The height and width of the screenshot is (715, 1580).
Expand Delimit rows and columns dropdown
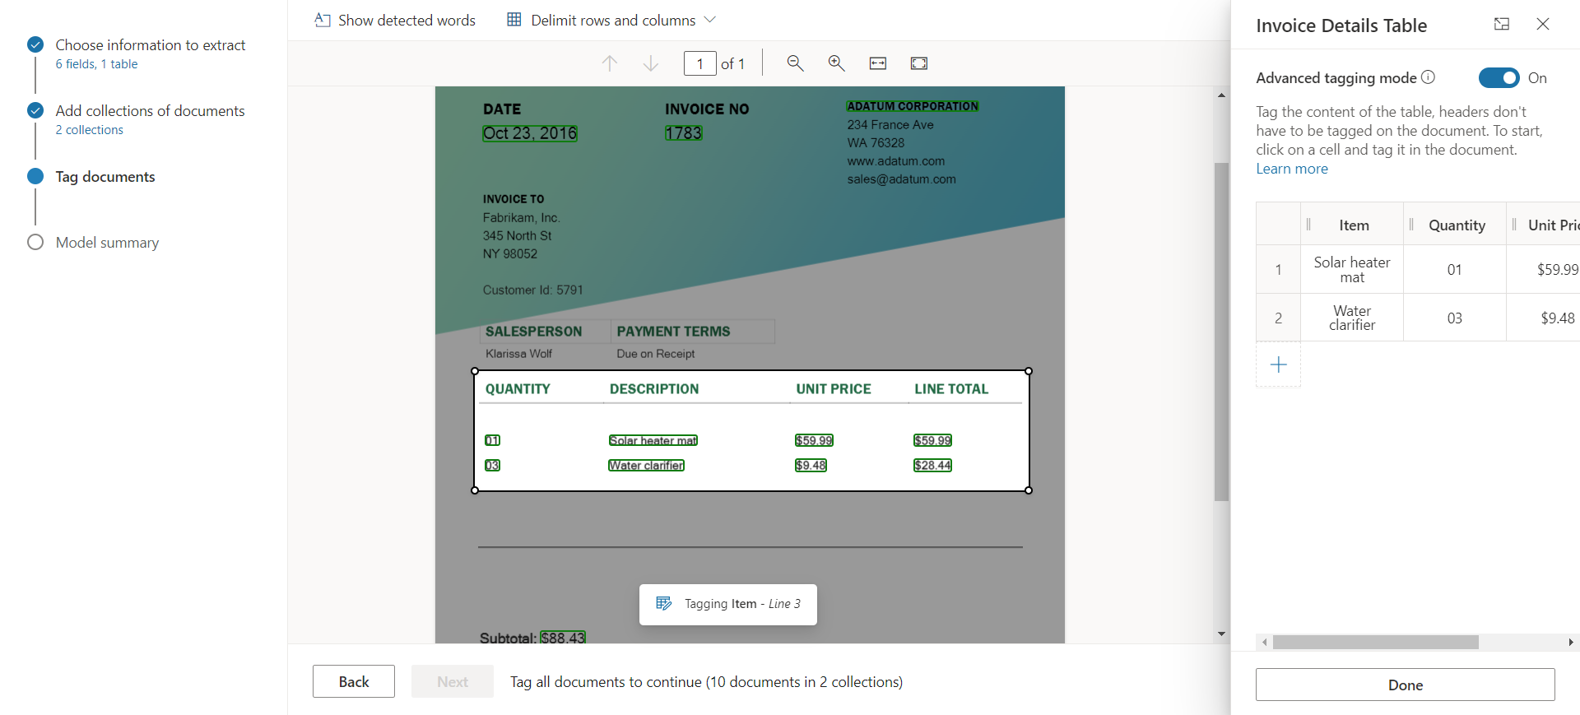(710, 20)
